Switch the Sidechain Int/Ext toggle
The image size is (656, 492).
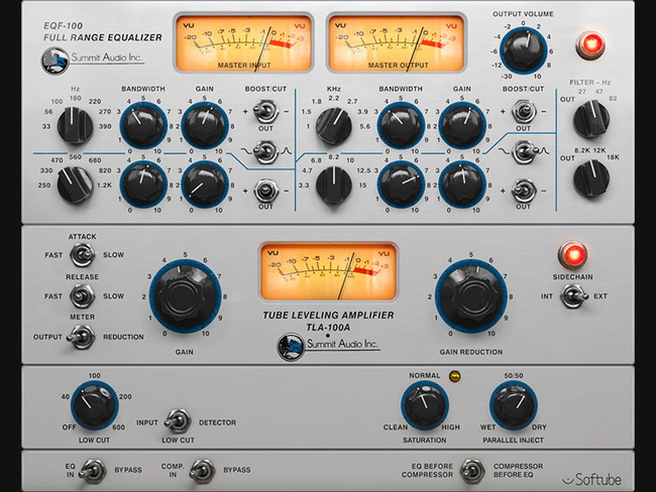[573, 296]
